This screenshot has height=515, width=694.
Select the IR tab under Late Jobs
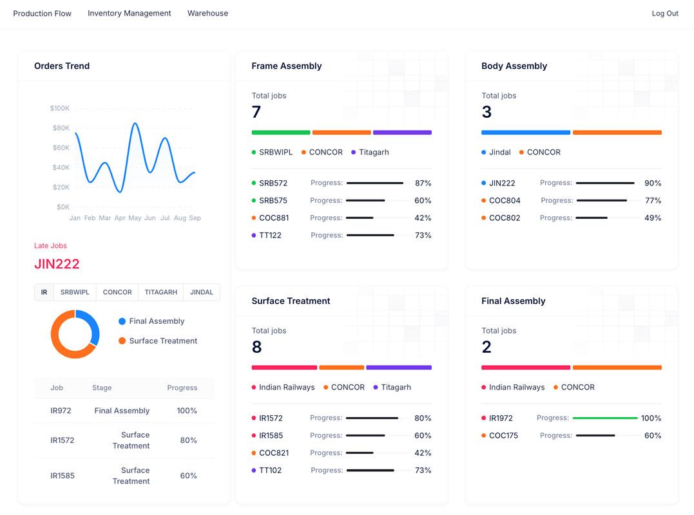click(44, 292)
